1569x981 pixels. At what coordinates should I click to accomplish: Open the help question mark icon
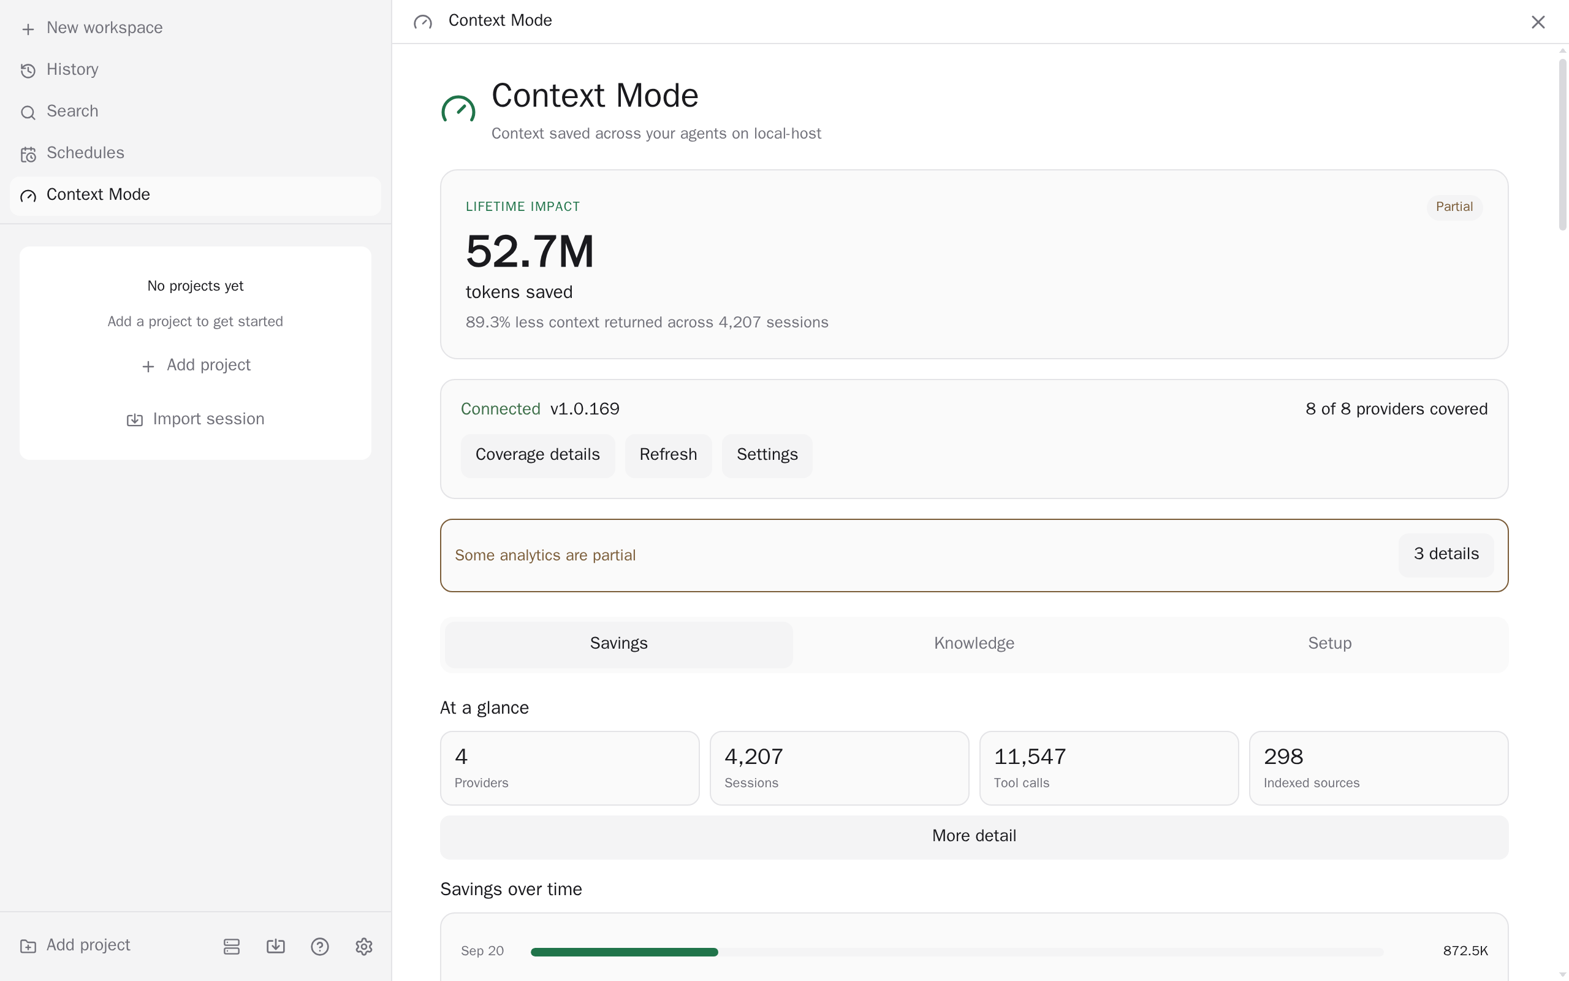(320, 946)
